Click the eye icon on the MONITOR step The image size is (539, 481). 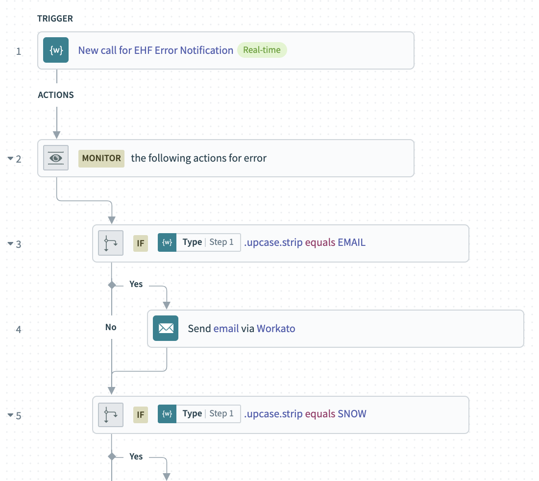56,158
